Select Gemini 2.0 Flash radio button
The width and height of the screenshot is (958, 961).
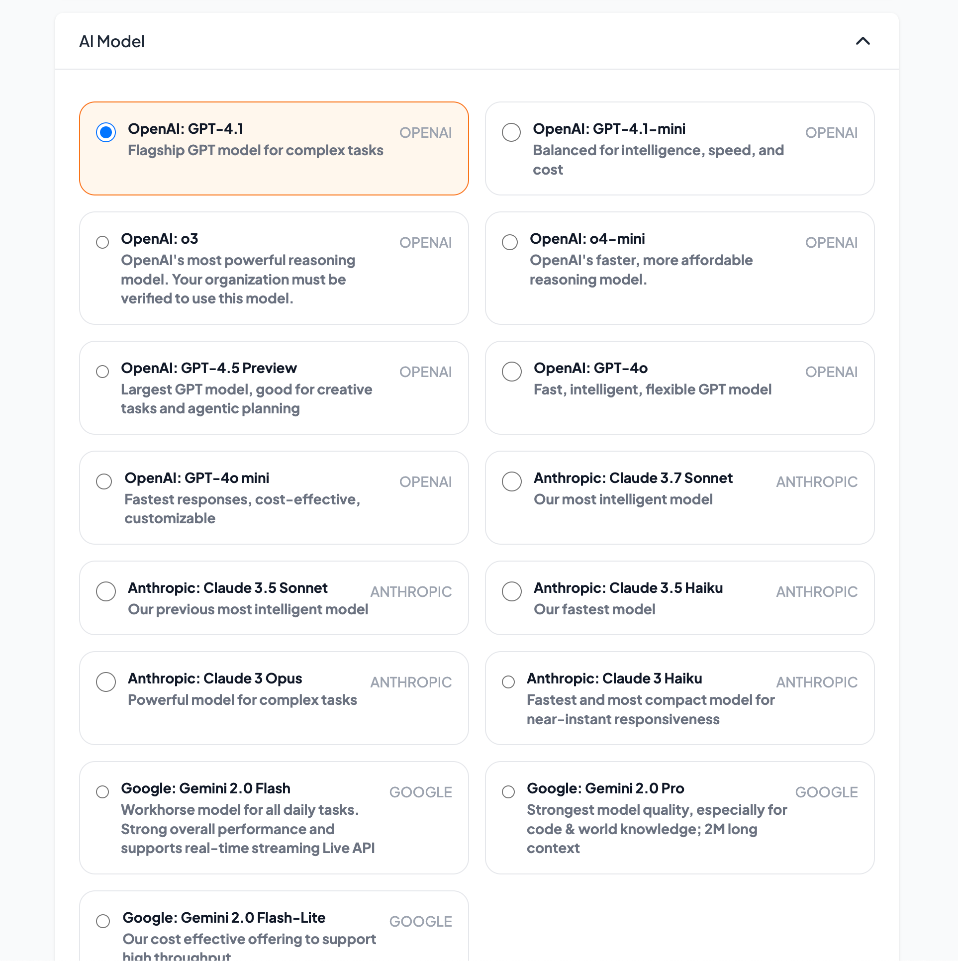pos(102,792)
